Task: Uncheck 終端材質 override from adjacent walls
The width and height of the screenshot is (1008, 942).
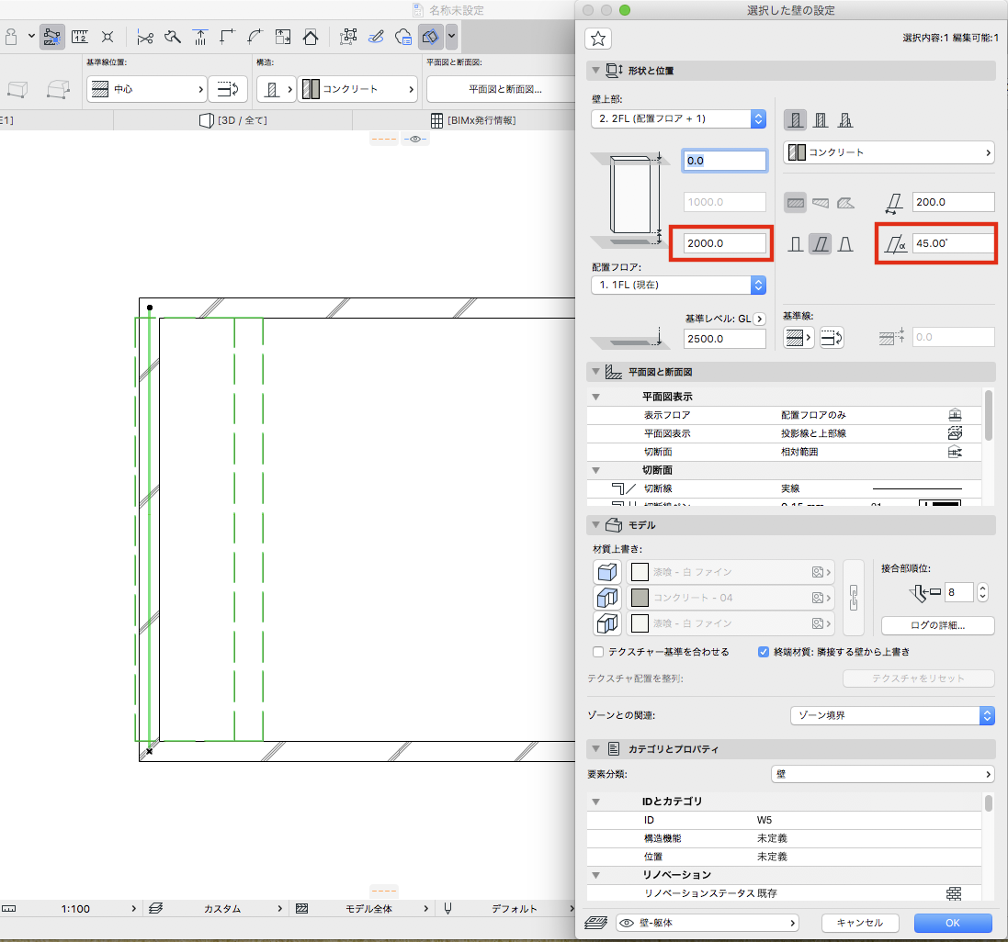Action: pyautogui.click(x=763, y=652)
